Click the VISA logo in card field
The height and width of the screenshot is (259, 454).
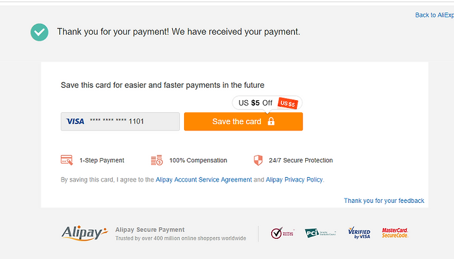[75, 121]
